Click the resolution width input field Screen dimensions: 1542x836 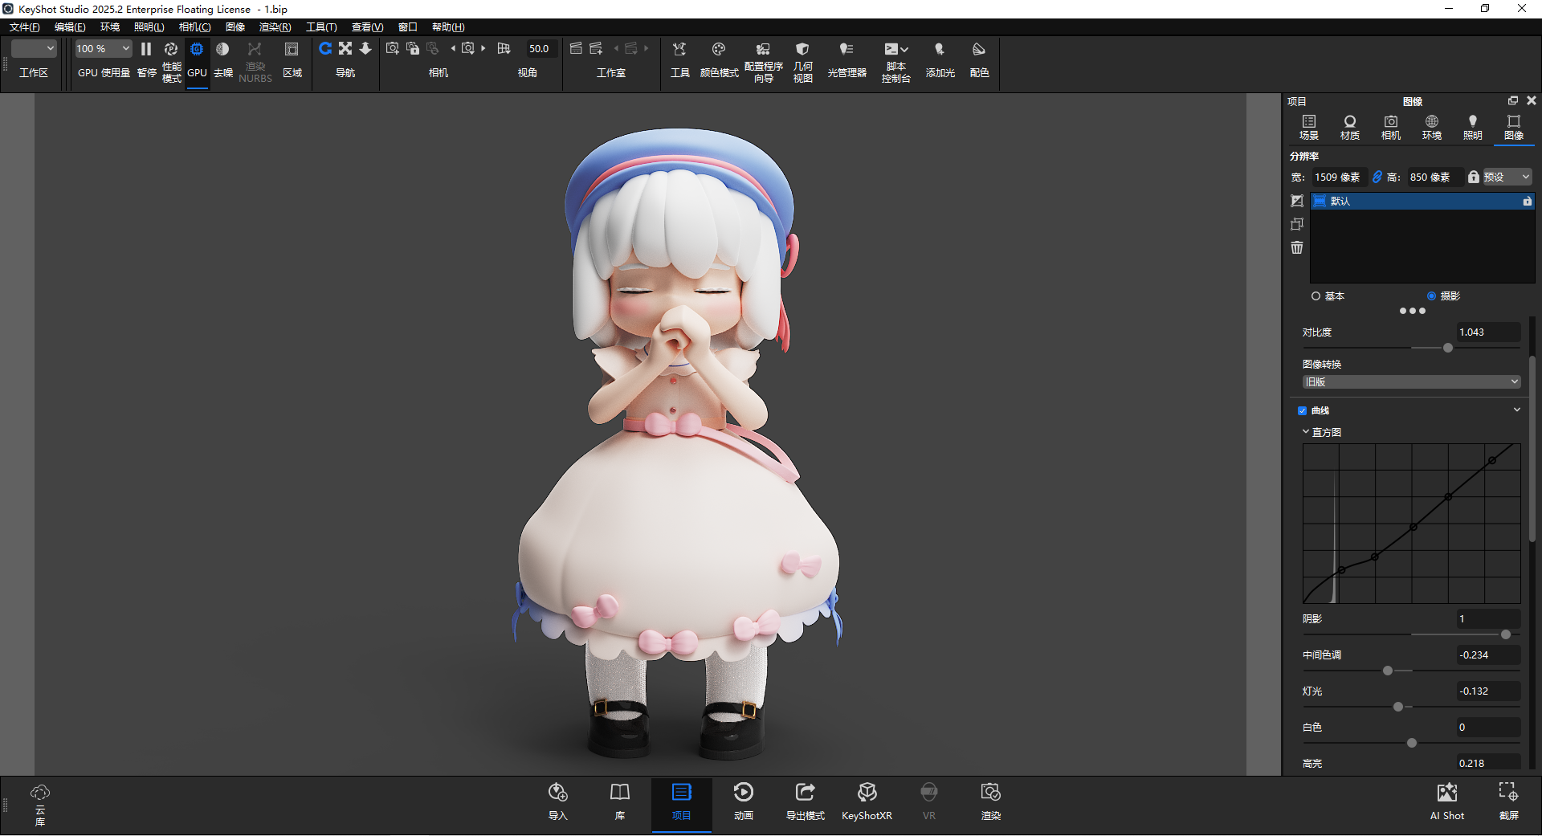coord(1337,177)
